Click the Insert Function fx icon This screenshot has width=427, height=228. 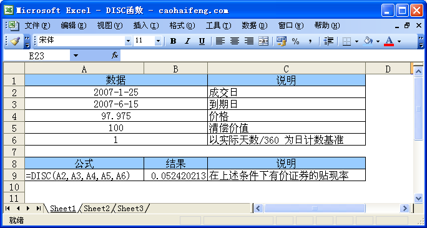pos(115,56)
